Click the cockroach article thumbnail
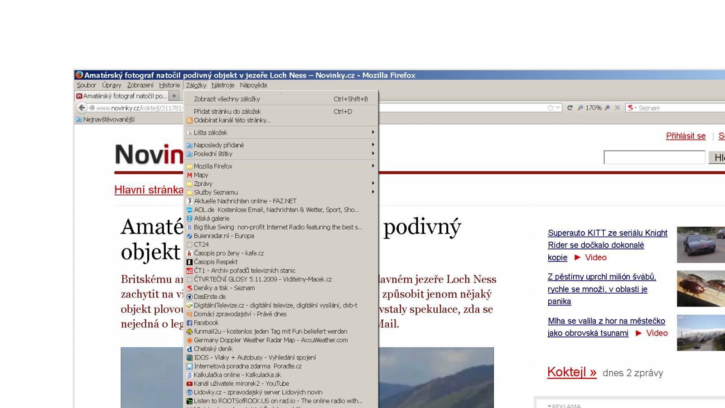725x408 pixels. 701,289
